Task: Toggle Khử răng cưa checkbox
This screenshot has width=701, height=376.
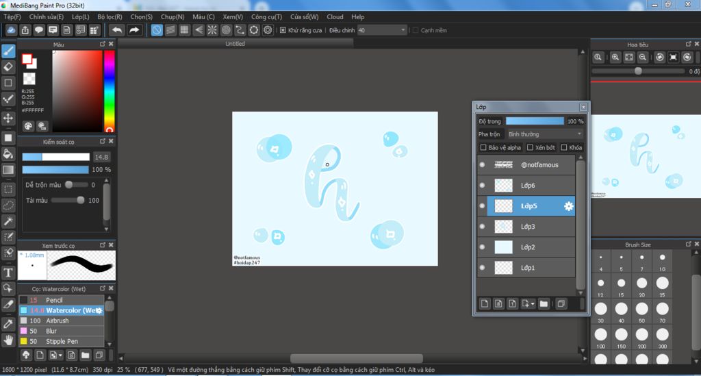Action: [x=283, y=30]
